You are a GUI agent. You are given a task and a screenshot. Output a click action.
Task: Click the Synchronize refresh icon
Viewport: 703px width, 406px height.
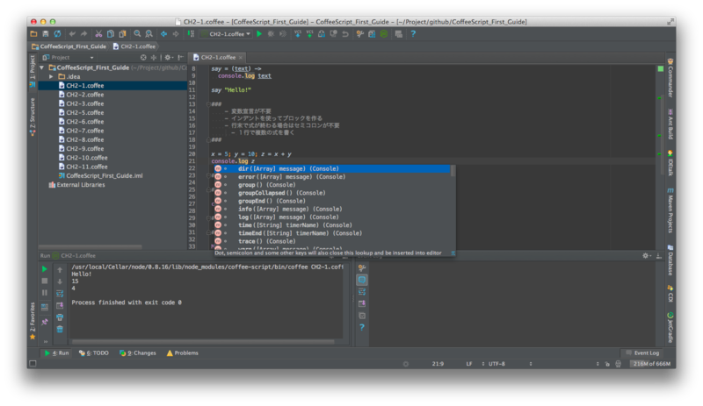pos(57,34)
